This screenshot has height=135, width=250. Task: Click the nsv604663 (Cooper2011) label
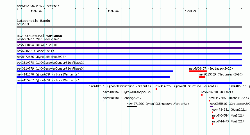pos(35,51)
